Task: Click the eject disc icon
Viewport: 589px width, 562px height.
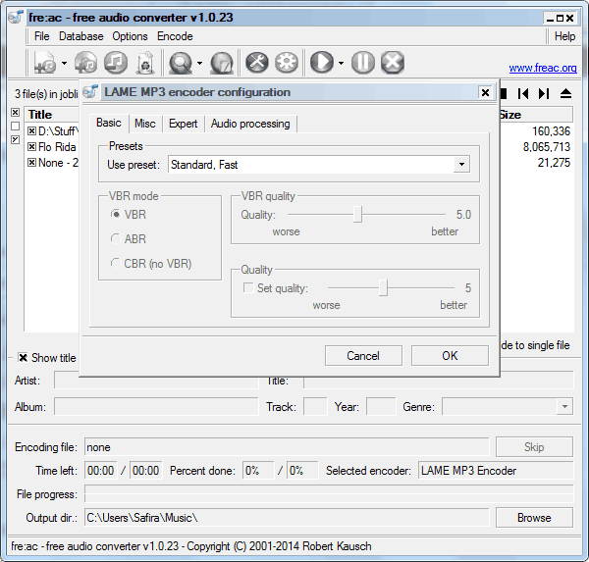Action: [565, 93]
